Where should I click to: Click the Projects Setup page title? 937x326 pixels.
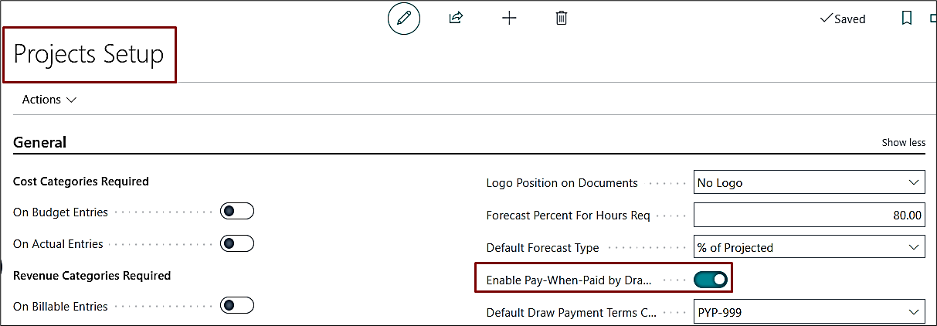tap(89, 55)
